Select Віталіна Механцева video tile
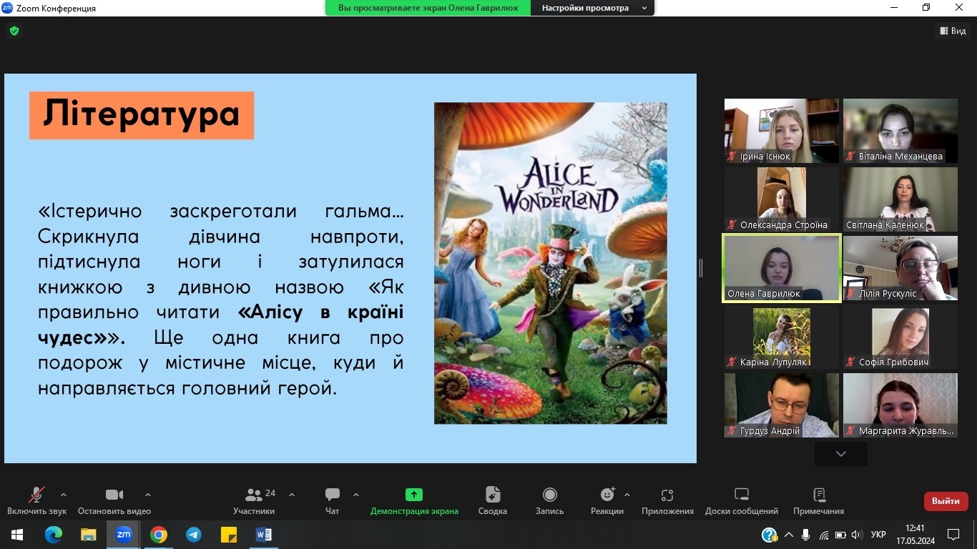 (x=900, y=131)
